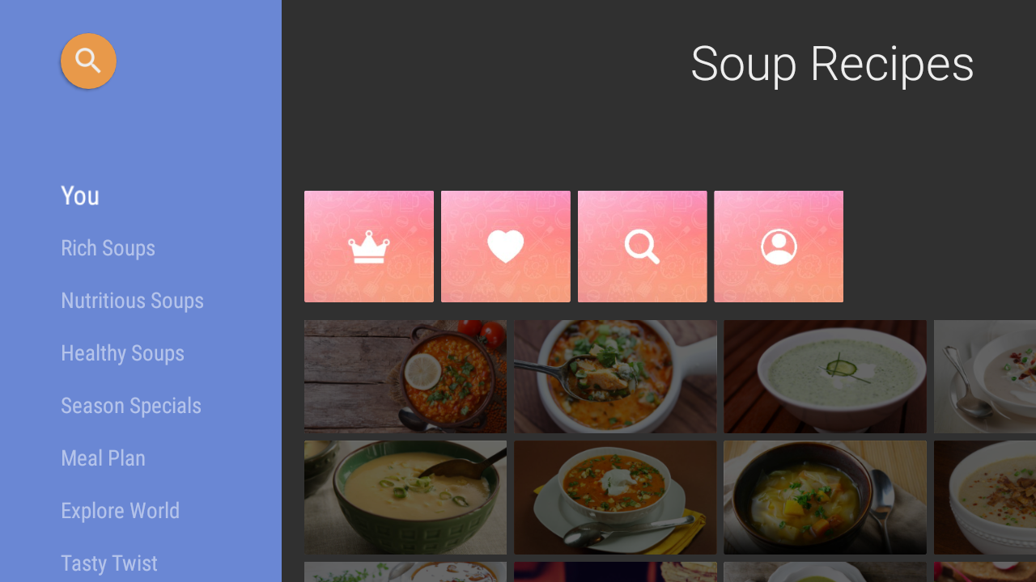Open the soup with spoon in white bowl
1036x582 pixels.
tap(615, 377)
